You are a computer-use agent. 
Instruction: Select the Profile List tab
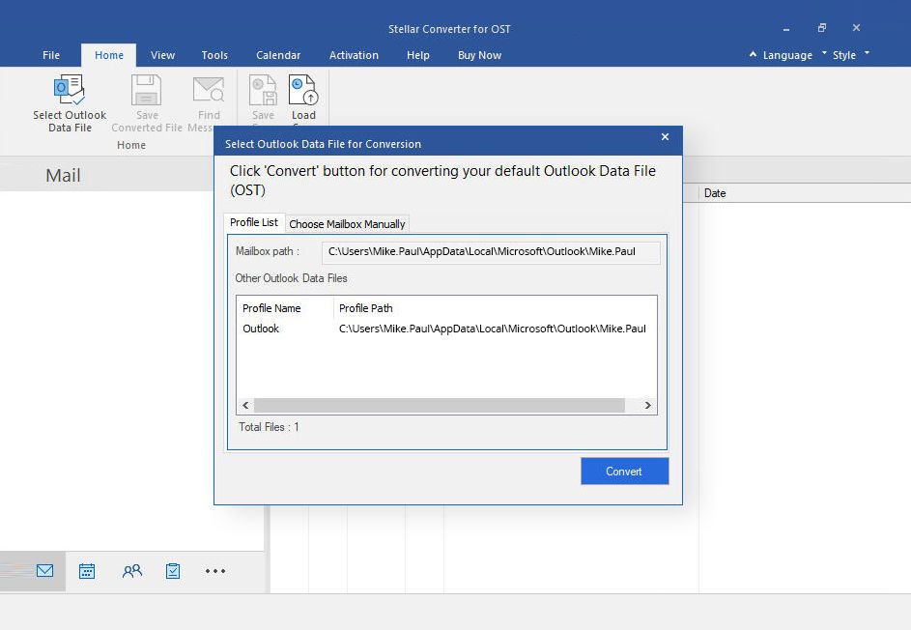(254, 223)
